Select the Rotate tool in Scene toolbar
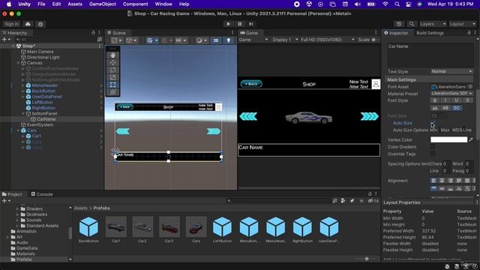 coord(113,70)
